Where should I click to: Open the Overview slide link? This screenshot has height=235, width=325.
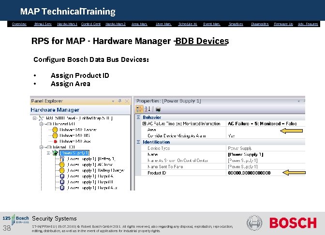(19, 24)
